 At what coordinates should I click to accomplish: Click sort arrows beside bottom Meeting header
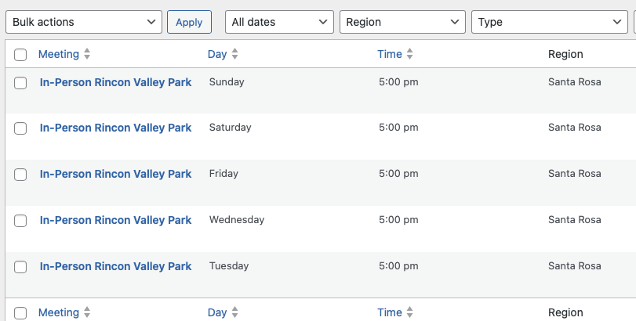tap(87, 313)
